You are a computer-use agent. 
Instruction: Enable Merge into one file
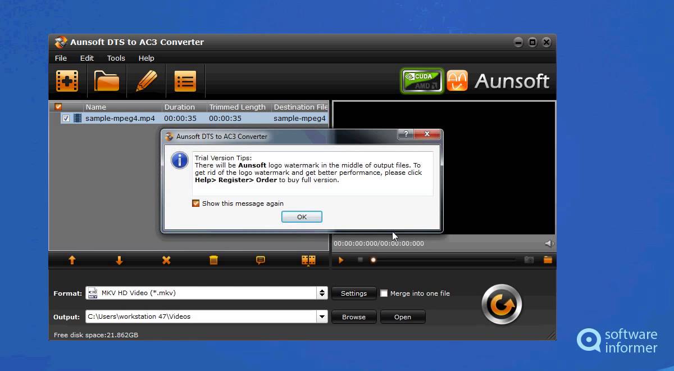(384, 293)
